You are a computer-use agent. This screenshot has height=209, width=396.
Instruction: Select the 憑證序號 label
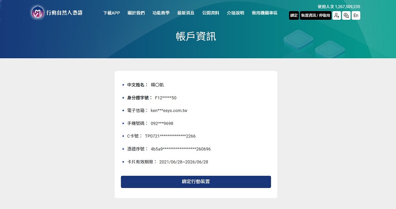pos(137,149)
